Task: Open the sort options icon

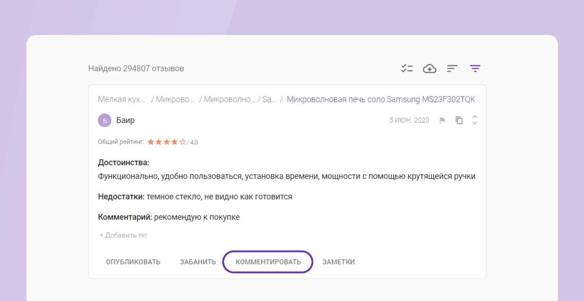Action: [x=452, y=68]
